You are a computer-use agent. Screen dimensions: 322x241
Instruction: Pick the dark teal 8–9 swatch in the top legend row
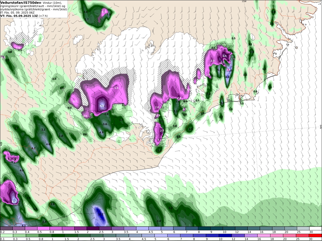point(204,228)
